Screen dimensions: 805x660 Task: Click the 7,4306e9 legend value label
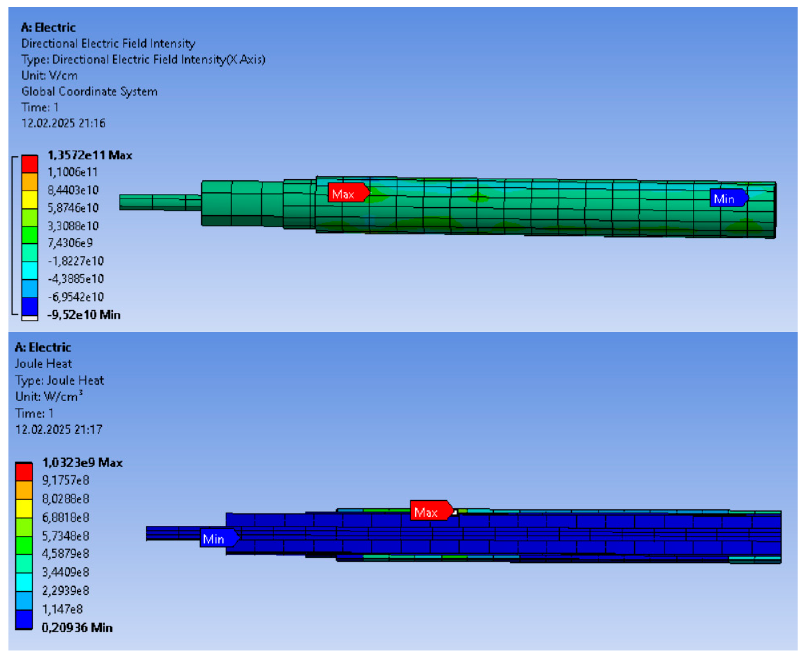pos(70,243)
